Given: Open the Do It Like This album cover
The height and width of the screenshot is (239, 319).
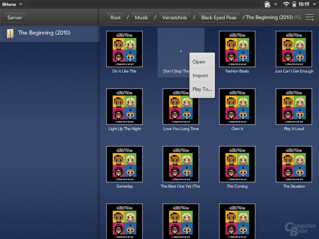Looking at the screenshot, I should click(x=124, y=49).
